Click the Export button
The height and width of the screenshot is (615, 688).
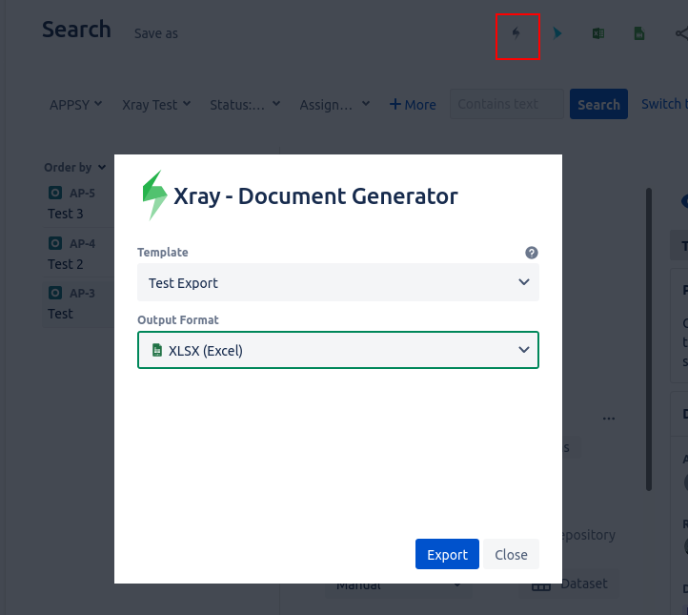[447, 554]
